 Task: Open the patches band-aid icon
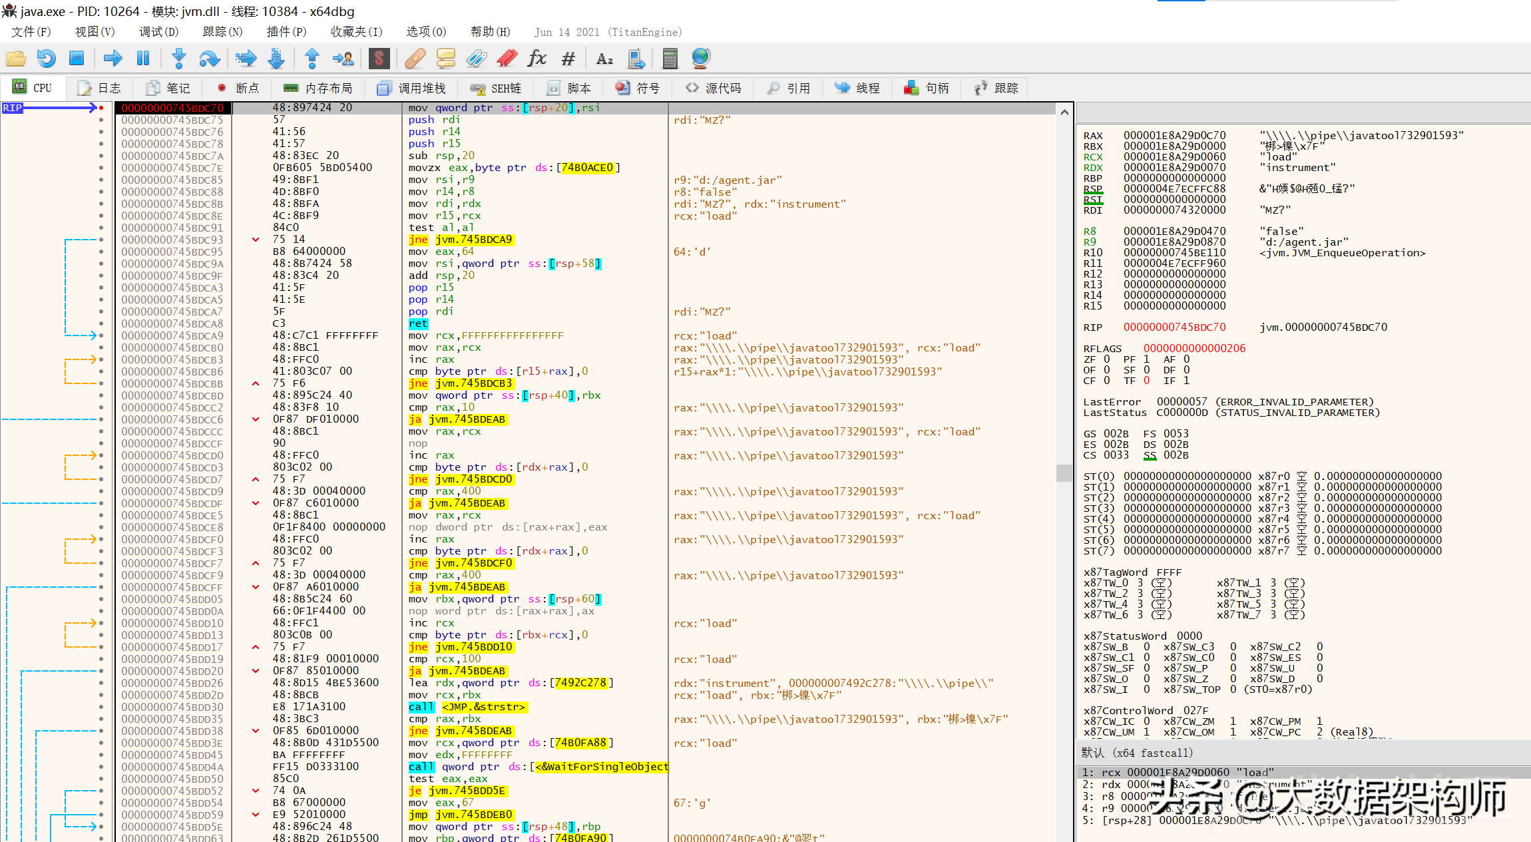tap(415, 59)
